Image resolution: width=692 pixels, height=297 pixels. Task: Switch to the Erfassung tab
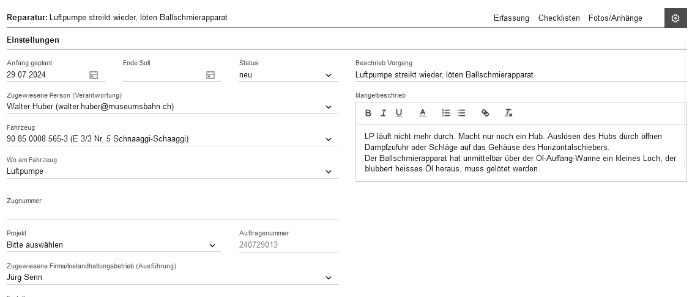(511, 18)
